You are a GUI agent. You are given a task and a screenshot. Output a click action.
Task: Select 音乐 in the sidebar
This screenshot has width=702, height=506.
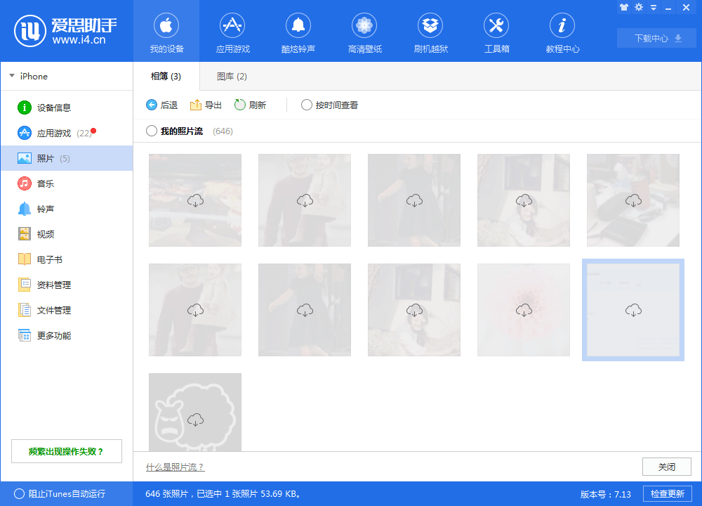pyautogui.click(x=67, y=183)
